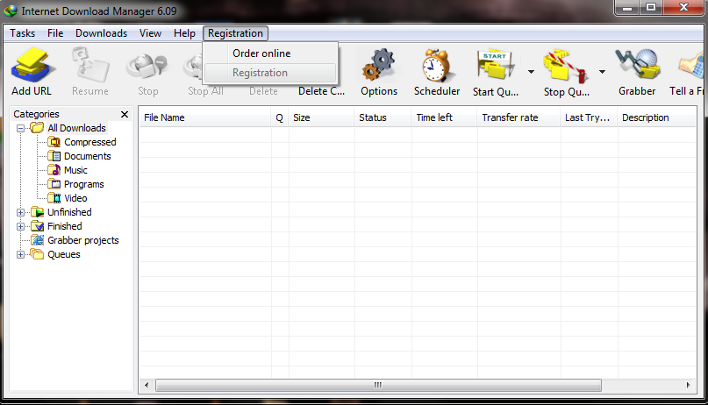The image size is (708, 405).
Task: Close the Categories panel
Action: click(x=125, y=114)
